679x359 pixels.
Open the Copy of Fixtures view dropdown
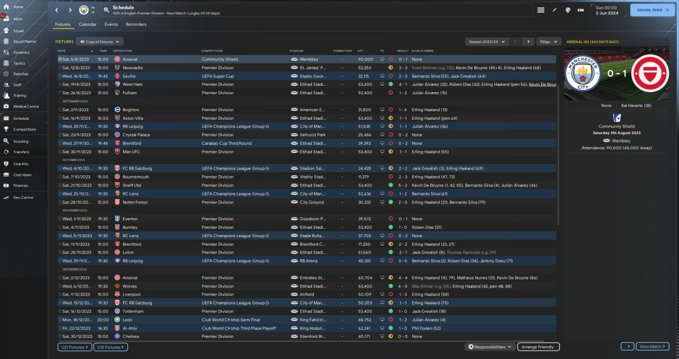pos(100,41)
